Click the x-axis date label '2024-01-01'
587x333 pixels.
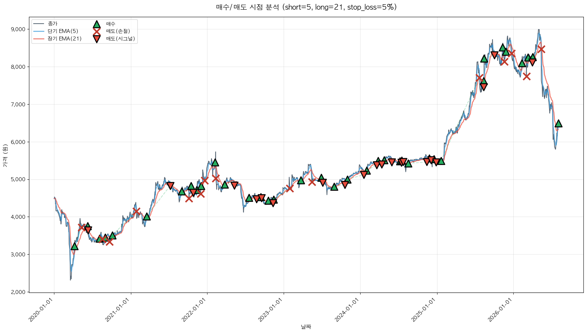(348, 309)
